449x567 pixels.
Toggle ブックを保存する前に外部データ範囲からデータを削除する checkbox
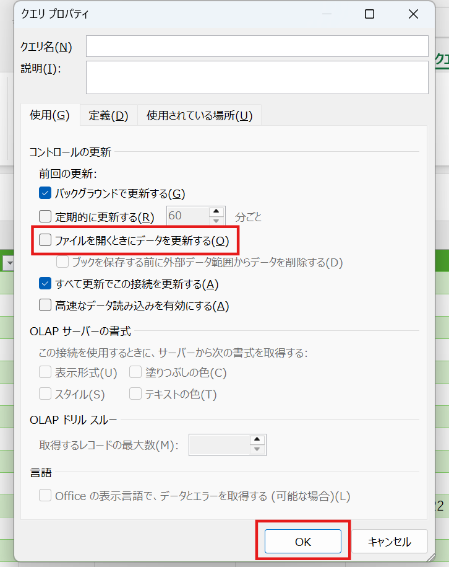(x=62, y=262)
